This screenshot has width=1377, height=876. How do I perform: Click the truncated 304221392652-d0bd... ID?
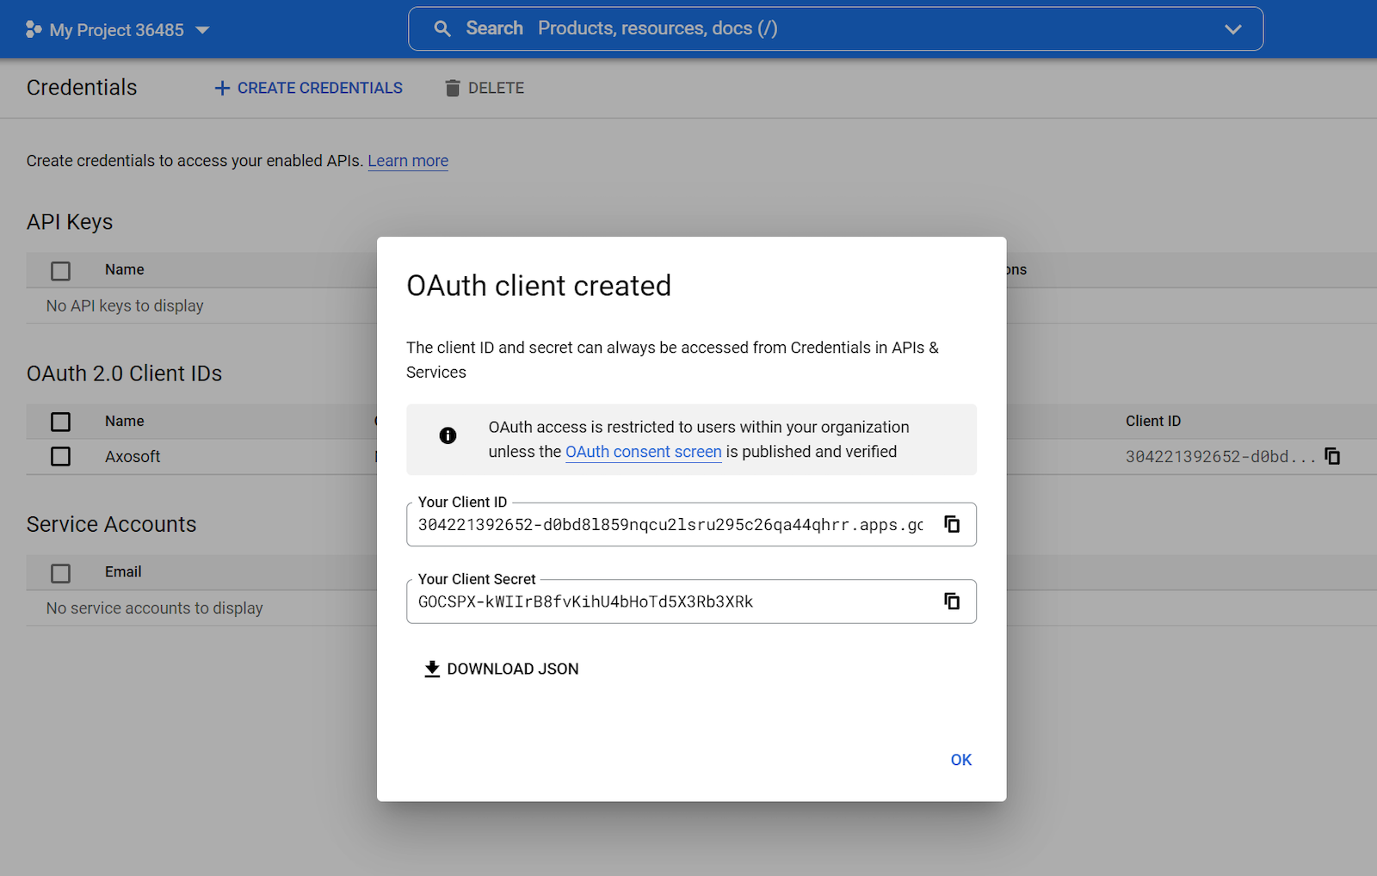pyautogui.click(x=1220, y=457)
